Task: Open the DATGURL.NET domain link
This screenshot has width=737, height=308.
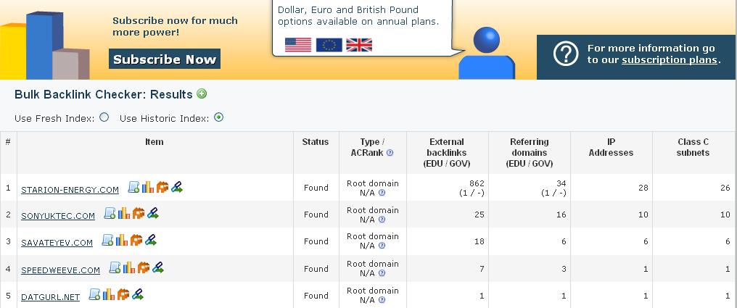Action: point(50,297)
